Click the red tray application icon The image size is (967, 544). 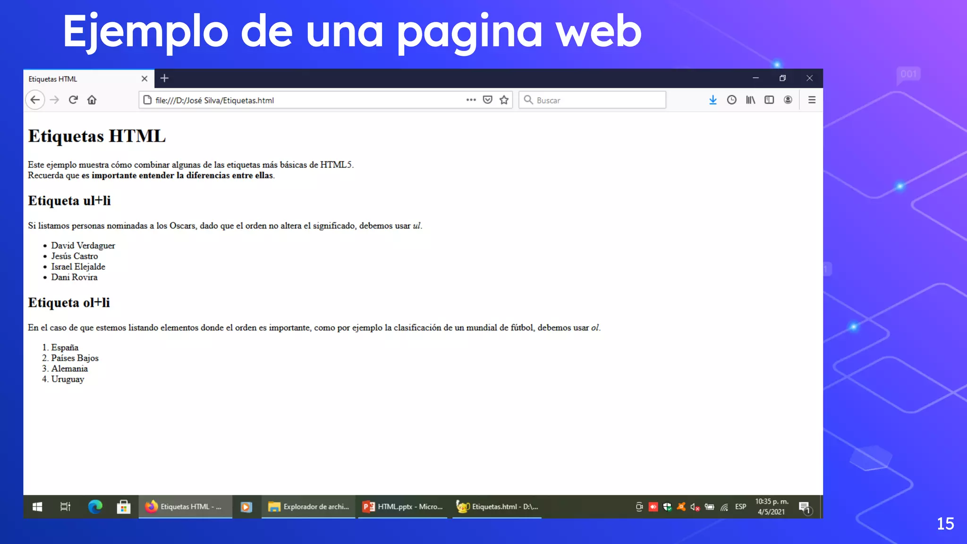tap(653, 507)
